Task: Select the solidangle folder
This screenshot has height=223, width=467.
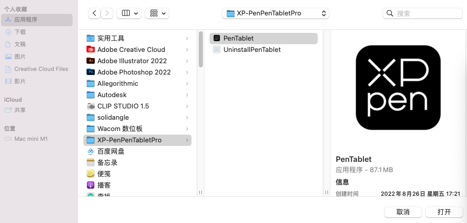Action: click(x=137, y=118)
